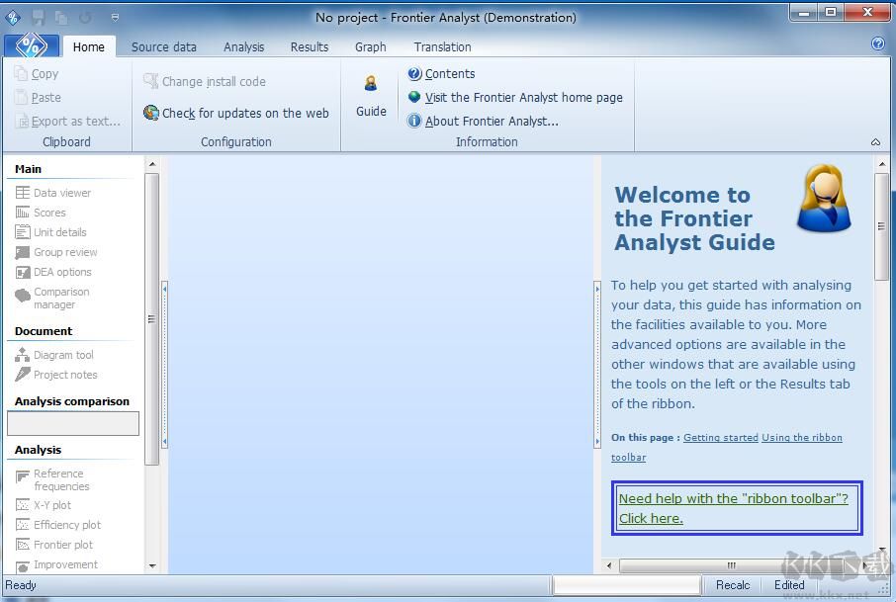Collapse the ribbon with the chevron arrow

875,142
